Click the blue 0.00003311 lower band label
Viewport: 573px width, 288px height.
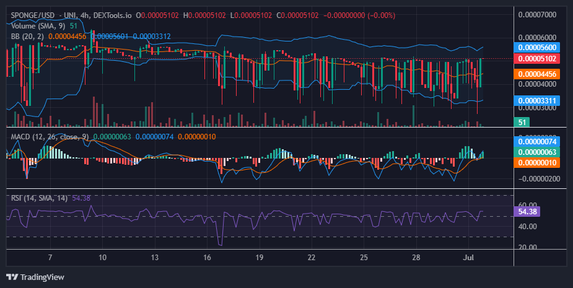click(536, 100)
